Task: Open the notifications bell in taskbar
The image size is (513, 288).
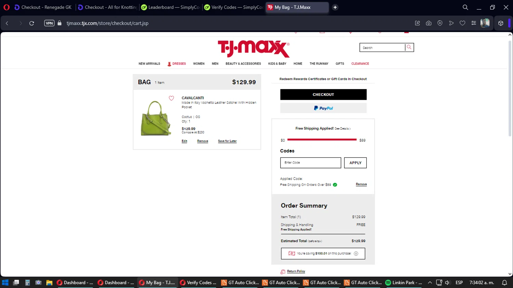Action: 504,283
